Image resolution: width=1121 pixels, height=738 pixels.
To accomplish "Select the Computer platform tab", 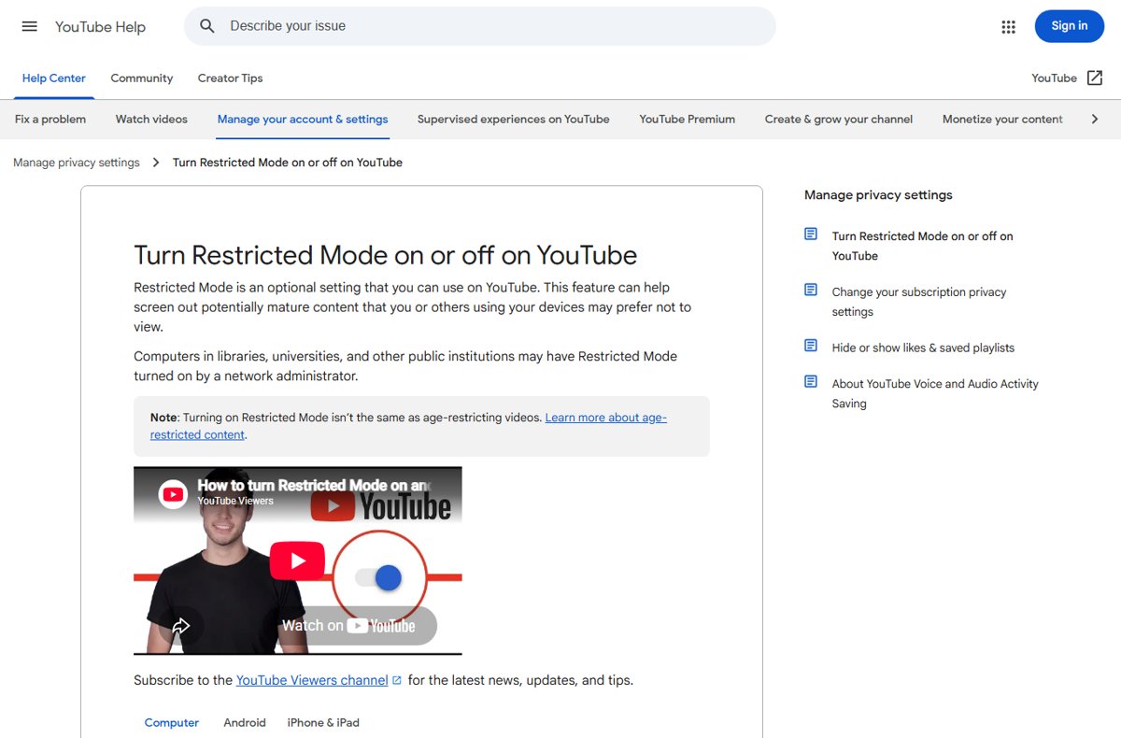I will [172, 723].
